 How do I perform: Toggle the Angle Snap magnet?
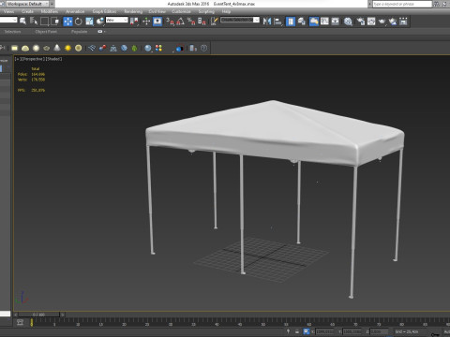click(181, 22)
